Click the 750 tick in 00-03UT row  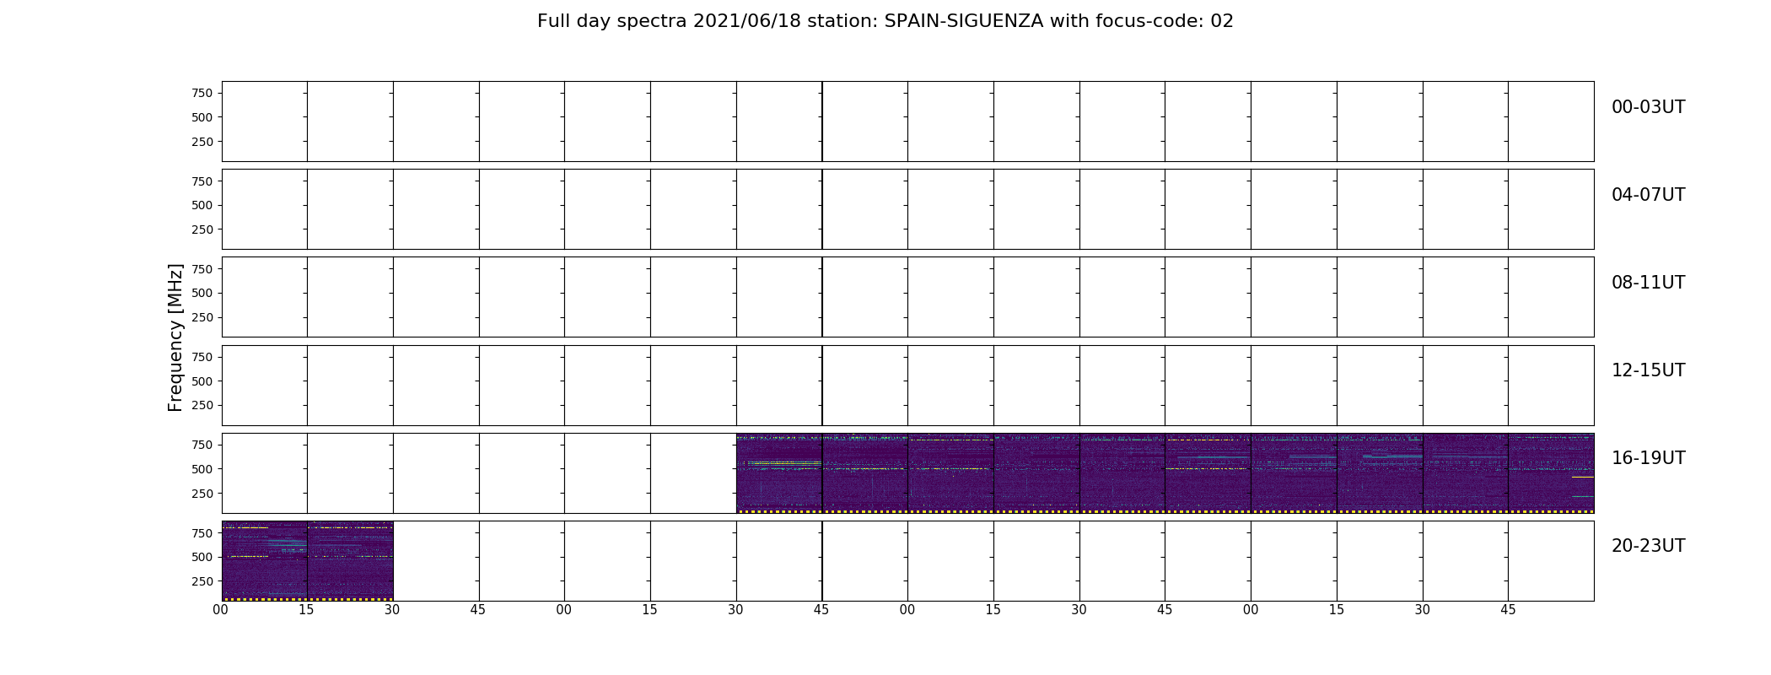click(202, 94)
